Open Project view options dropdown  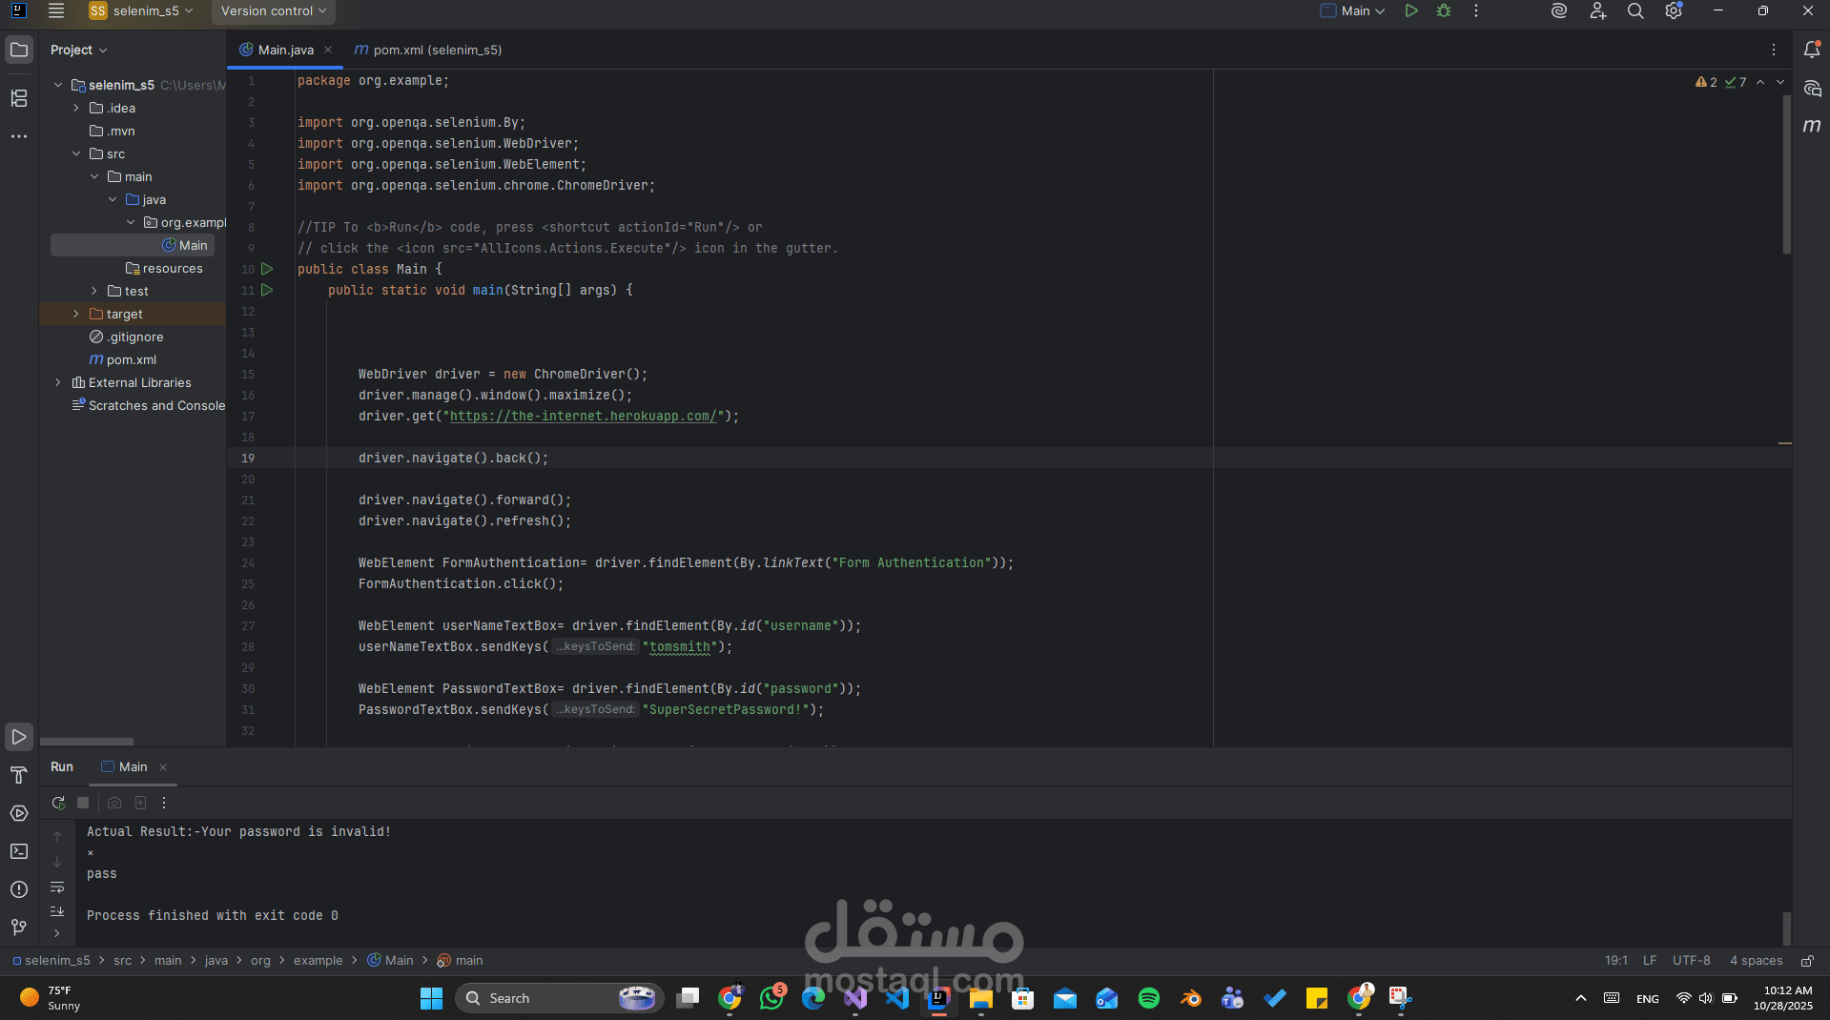78,50
